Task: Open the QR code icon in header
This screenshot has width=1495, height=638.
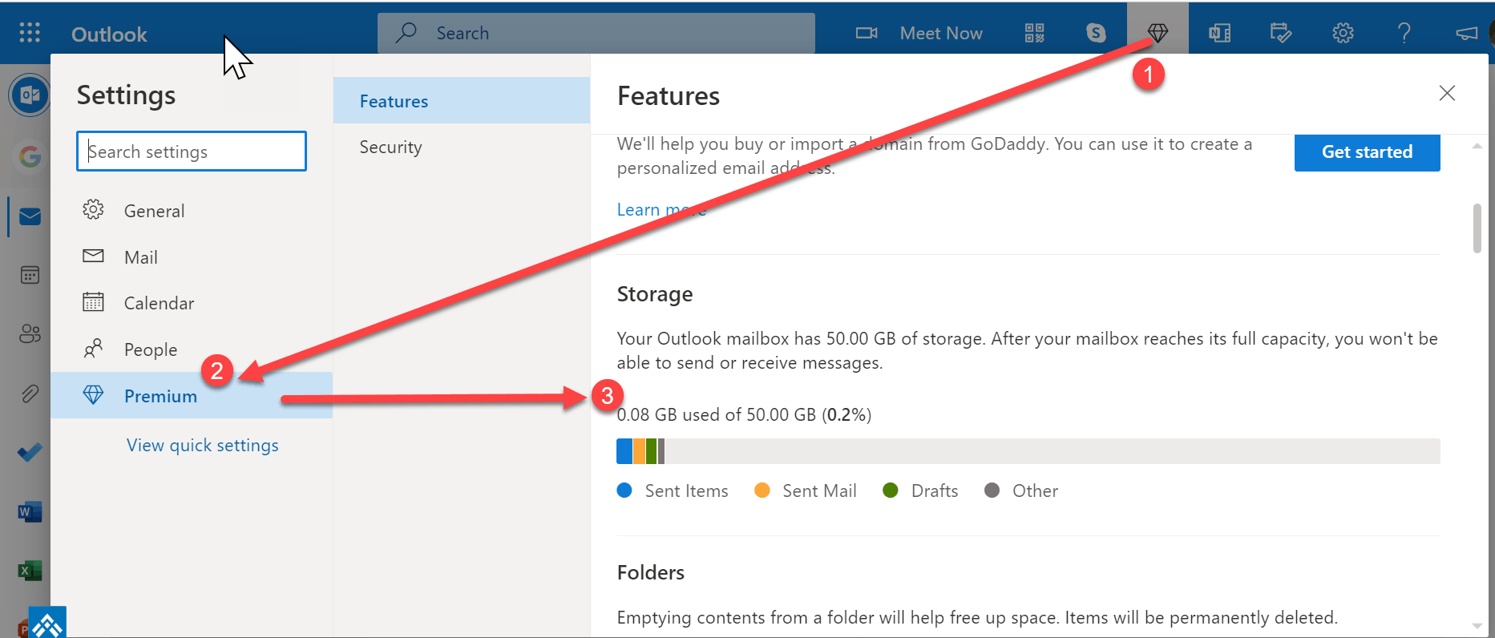Action: click(x=1034, y=33)
